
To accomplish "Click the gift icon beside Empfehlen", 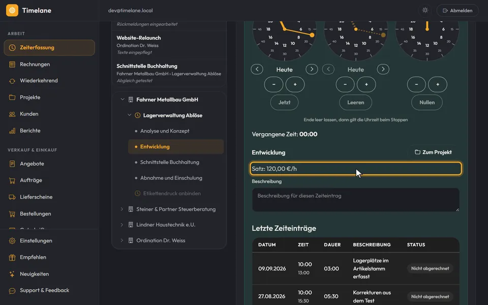I will coord(12,257).
